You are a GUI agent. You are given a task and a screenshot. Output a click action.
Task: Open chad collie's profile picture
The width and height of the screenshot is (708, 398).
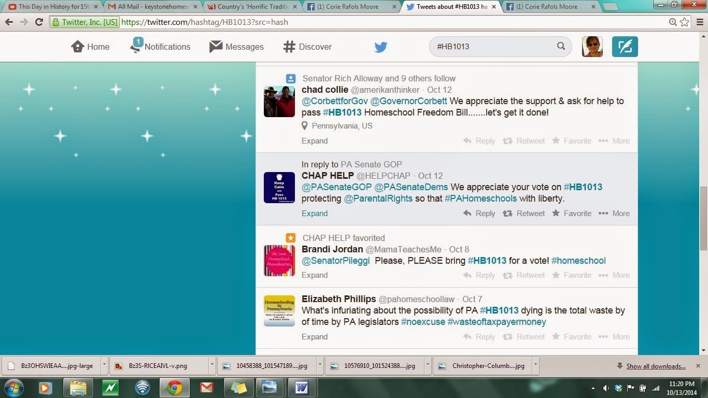click(279, 102)
